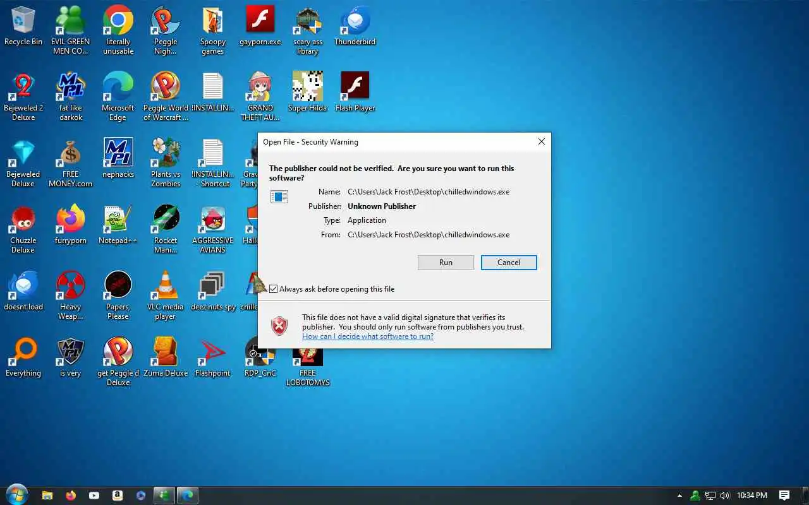This screenshot has width=809, height=505.
Task: Select the 'fat like darkok' shortcut
Action: 71,97
